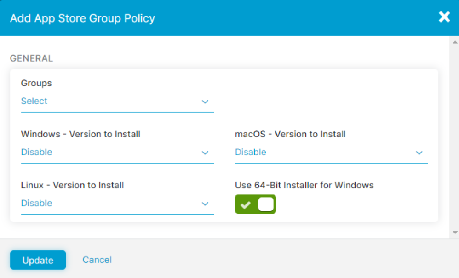Open the Groups selection dropdown
The width and height of the screenshot is (459, 278).
(117, 102)
